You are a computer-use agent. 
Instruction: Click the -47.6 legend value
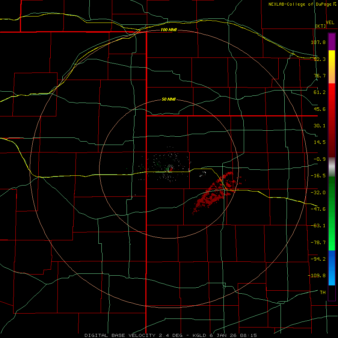click(x=318, y=209)
